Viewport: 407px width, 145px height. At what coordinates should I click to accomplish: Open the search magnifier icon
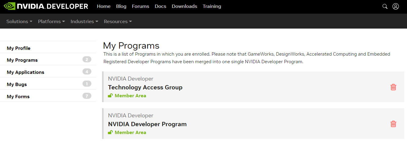tap(385, 6)
